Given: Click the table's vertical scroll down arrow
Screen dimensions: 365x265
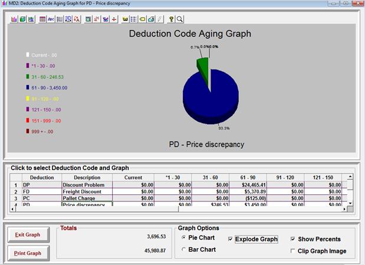Looking at the screenshot, I should coord(350,203).
